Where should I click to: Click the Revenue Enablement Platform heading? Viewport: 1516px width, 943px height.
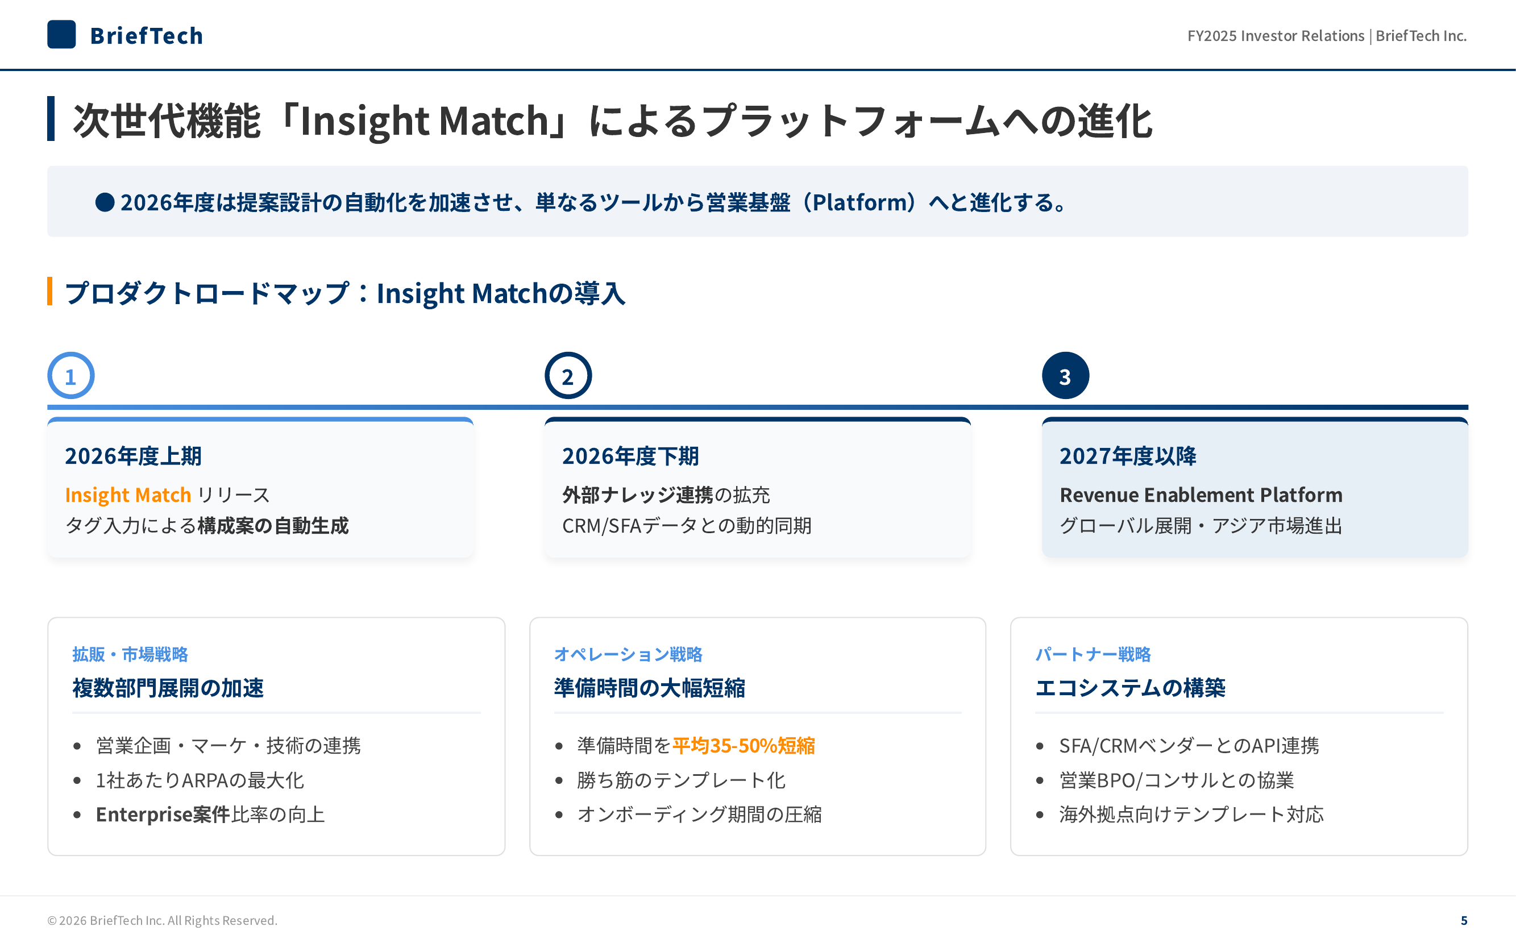pos(1201,495)
